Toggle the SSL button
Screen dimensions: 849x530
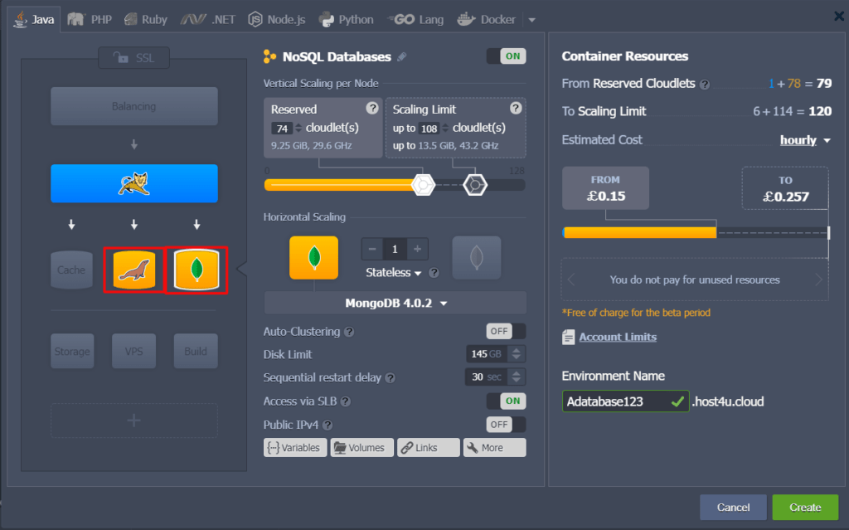133,58
